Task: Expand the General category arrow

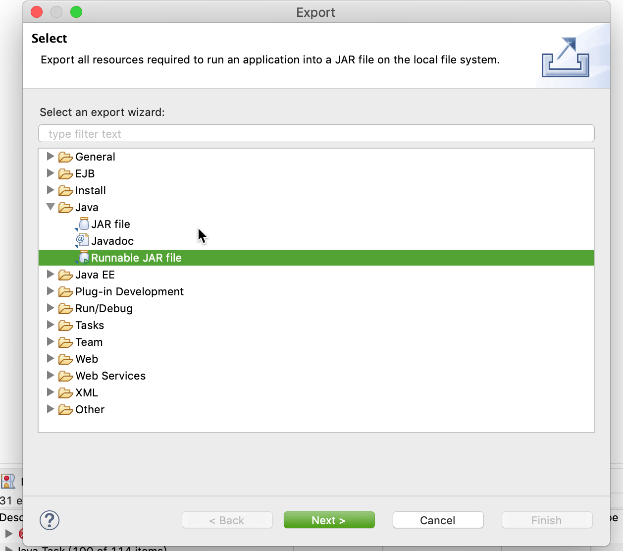Action: [50, 157]
